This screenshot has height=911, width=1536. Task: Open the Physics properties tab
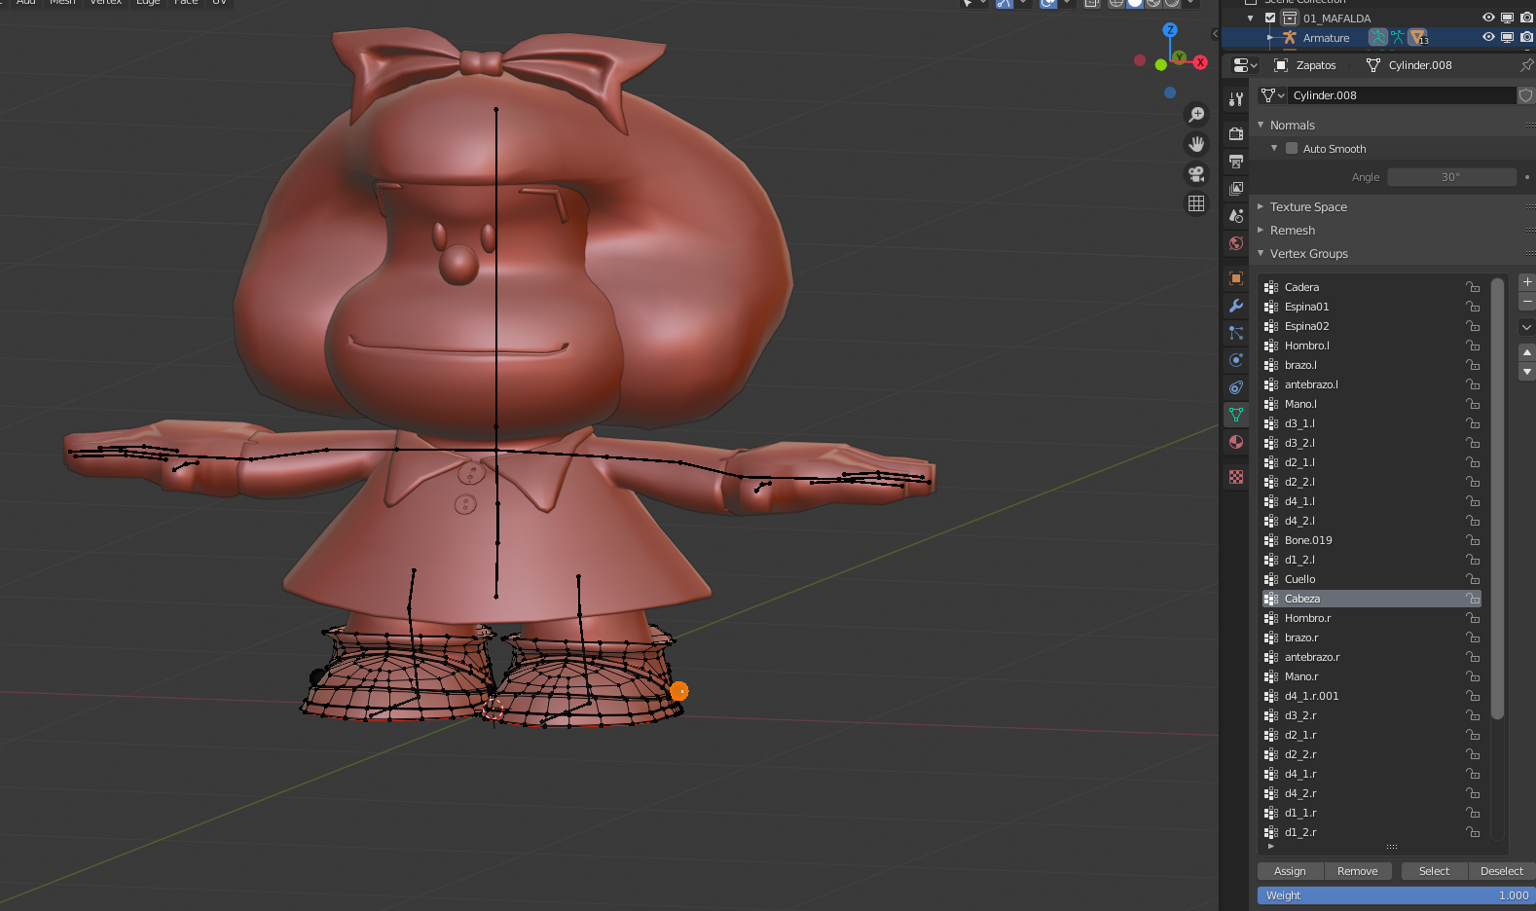tap(1236, 360)
